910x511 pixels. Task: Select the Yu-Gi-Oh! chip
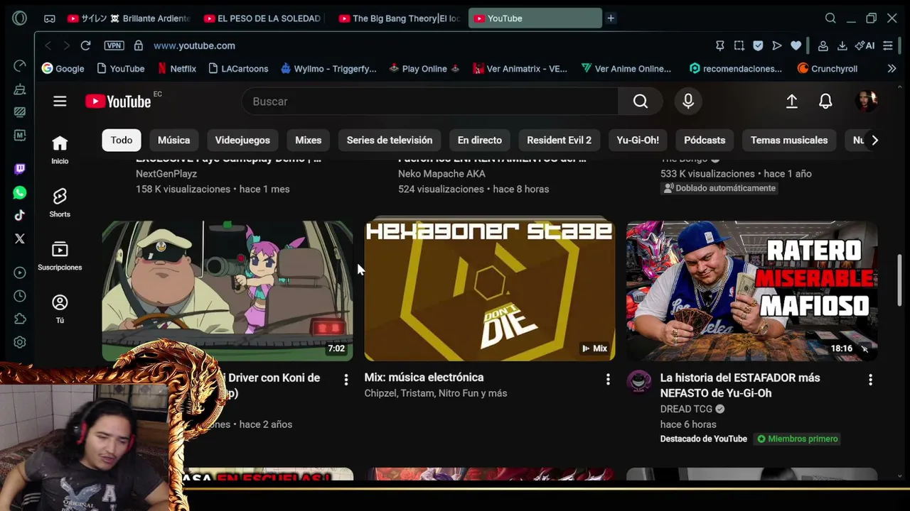pos(638,141)
